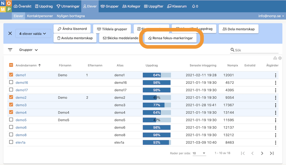The height and width of the screenshot is (165, 286).
Task: Go to last page of table
Action: pos(272,153)
